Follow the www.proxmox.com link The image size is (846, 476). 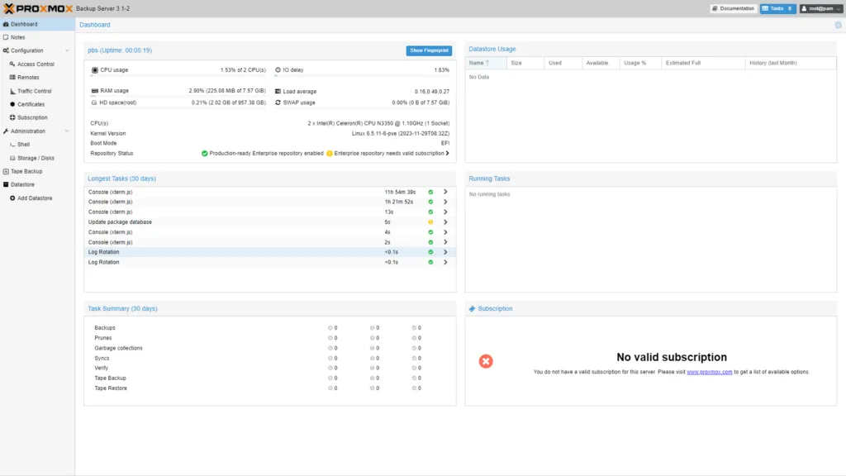(709, 372)
